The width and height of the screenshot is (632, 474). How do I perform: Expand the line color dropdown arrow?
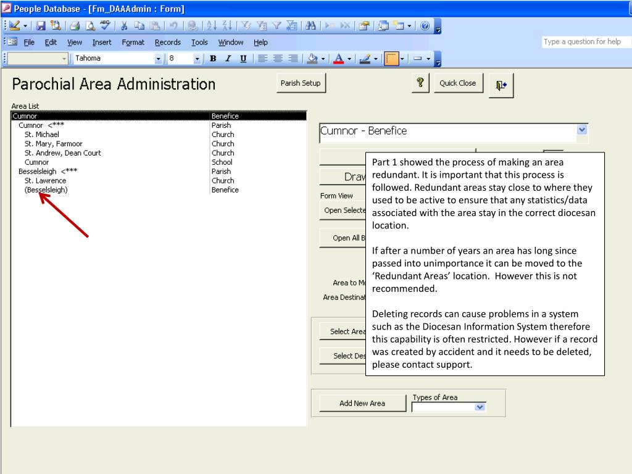pyautogui.click(x=376, y=59)
